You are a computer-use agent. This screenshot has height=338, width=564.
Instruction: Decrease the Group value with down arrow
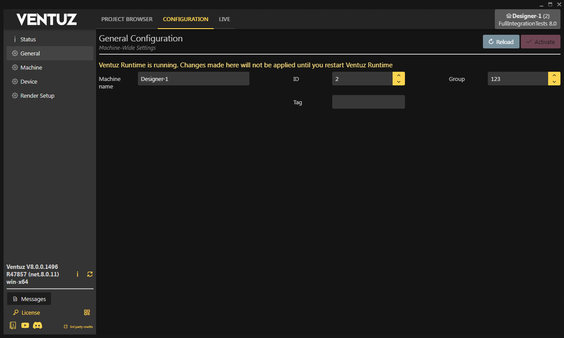554,82
